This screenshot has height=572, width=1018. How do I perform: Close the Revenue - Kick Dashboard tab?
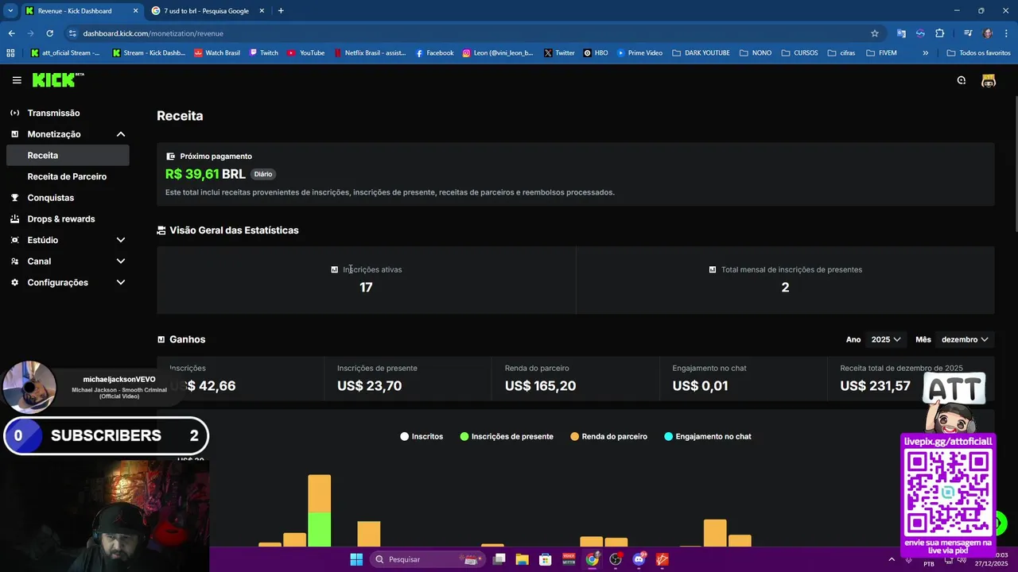point(135,11)
